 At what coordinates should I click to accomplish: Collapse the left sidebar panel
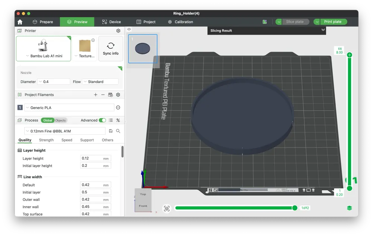pyautogui.click(x=129, y=29)
